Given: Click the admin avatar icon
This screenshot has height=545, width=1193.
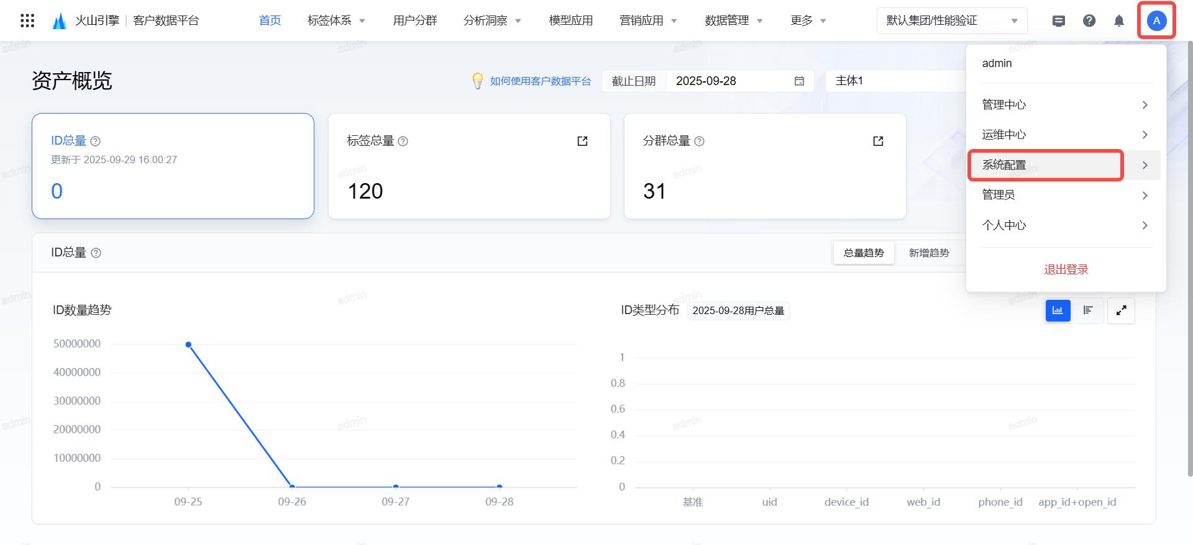Looking at the screenshot, I should tap(1156, 20).
